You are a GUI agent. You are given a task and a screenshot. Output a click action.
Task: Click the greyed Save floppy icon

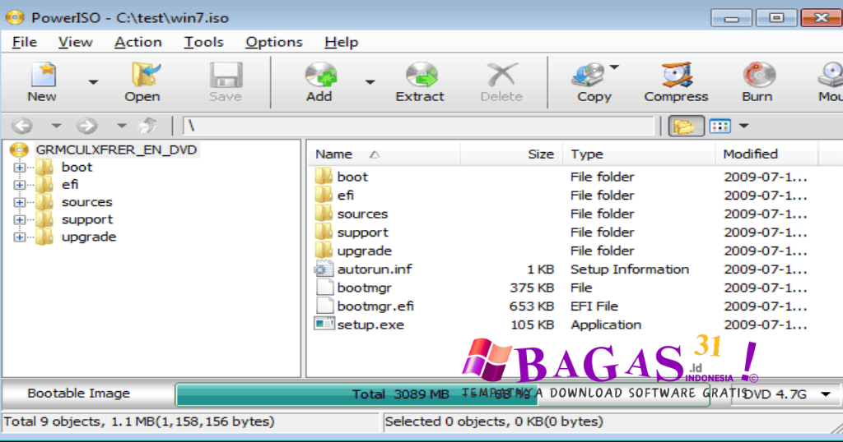coord(226,75)
